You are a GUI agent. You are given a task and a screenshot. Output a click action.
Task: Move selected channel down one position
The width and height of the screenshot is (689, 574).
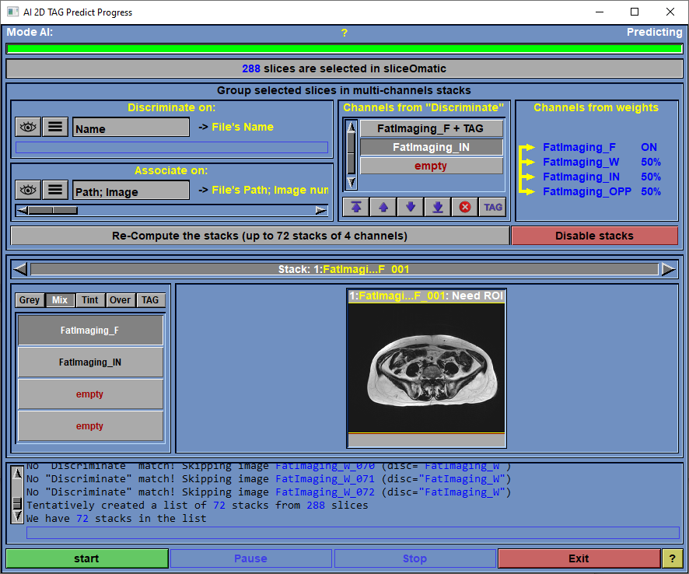411,207
